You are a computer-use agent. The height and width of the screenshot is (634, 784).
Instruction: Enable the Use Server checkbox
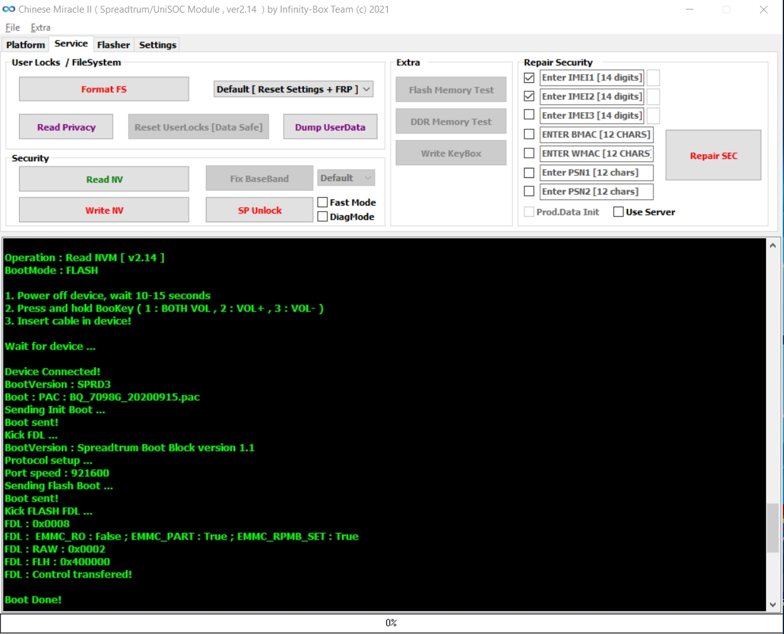point(619,212)
